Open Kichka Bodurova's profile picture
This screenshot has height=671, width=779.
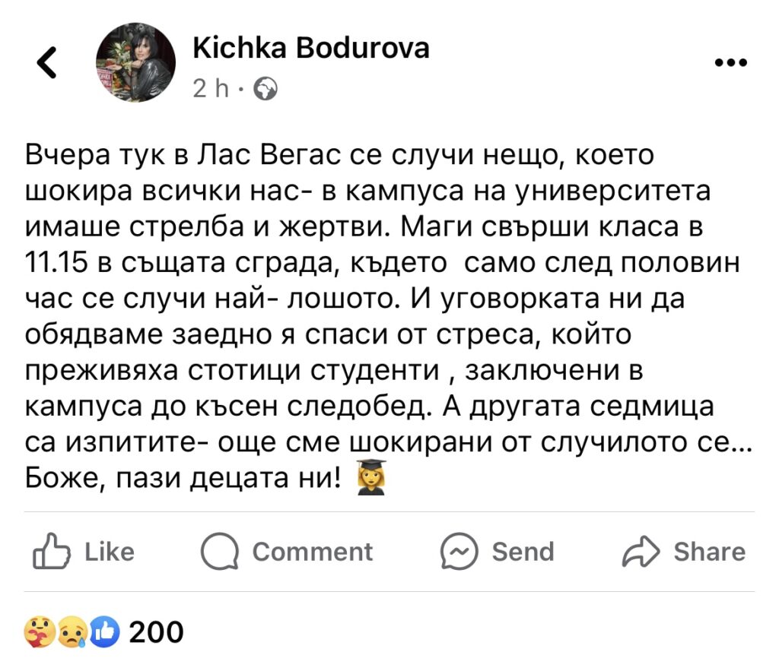(x=135, y=62)
